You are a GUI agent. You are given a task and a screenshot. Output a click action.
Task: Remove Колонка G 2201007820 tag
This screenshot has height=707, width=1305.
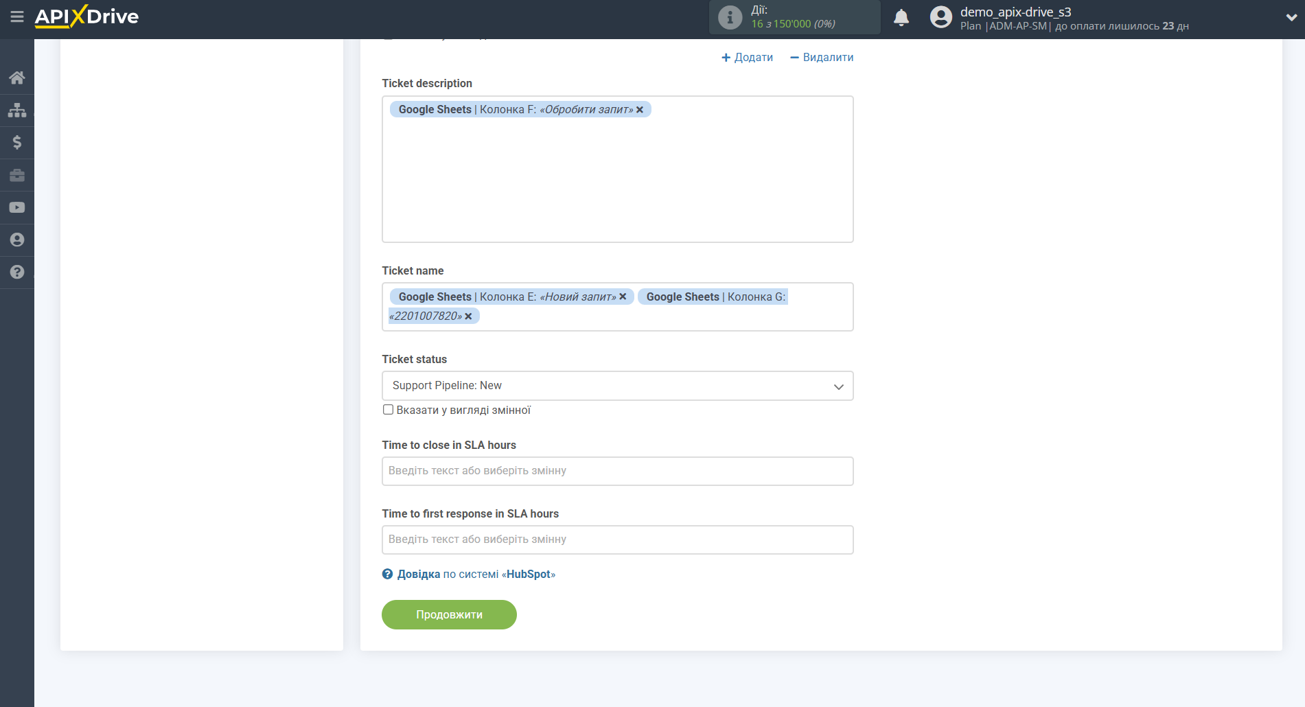(x=468, y=316)
